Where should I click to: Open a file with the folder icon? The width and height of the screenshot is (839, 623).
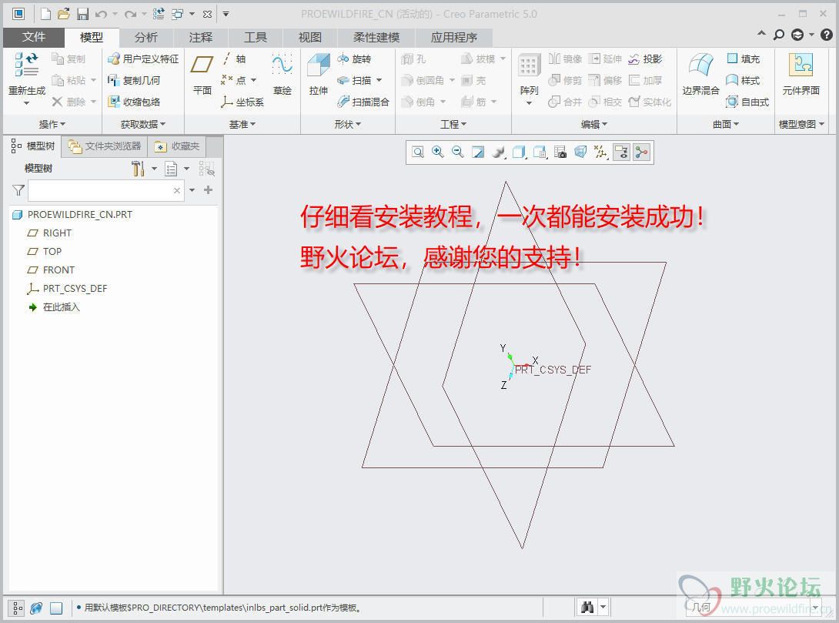(64, 14)
